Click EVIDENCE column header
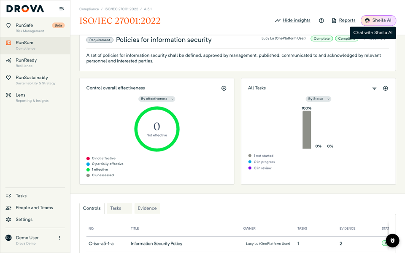The height and width of the screenshot is (253, 405). [347, 229]
